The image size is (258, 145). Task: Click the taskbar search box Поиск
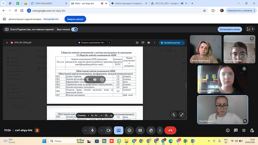[x=67, y=141]
